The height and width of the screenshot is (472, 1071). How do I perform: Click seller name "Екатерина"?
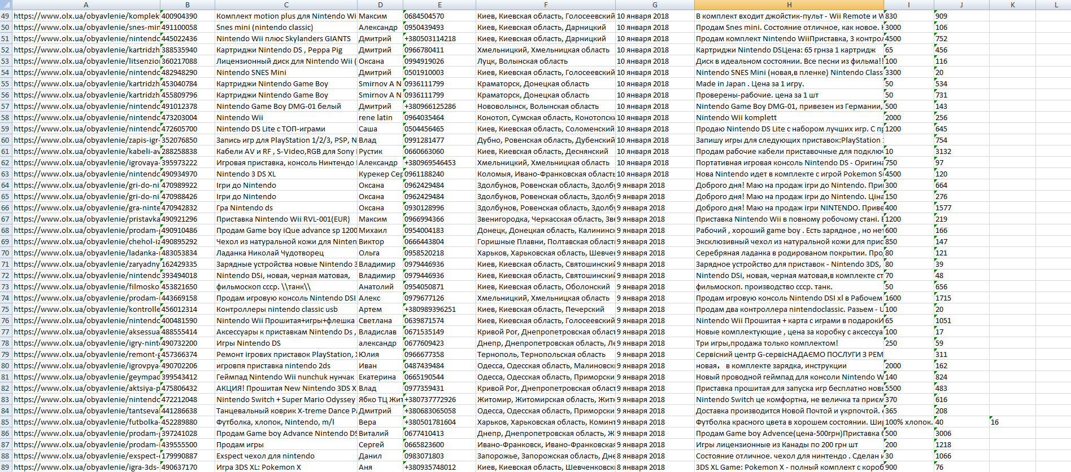[380, 377]
